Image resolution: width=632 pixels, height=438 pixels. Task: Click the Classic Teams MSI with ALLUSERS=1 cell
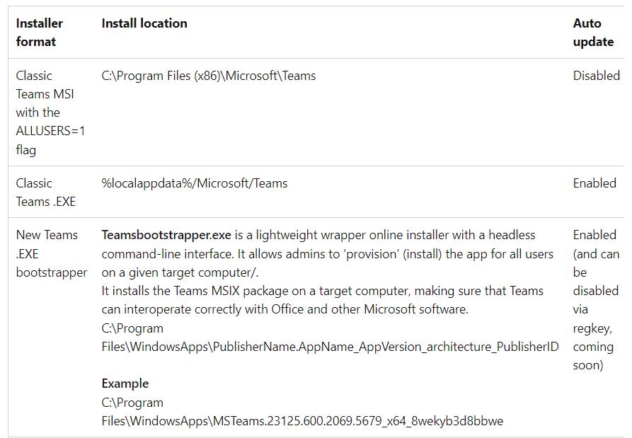(50, 113)
